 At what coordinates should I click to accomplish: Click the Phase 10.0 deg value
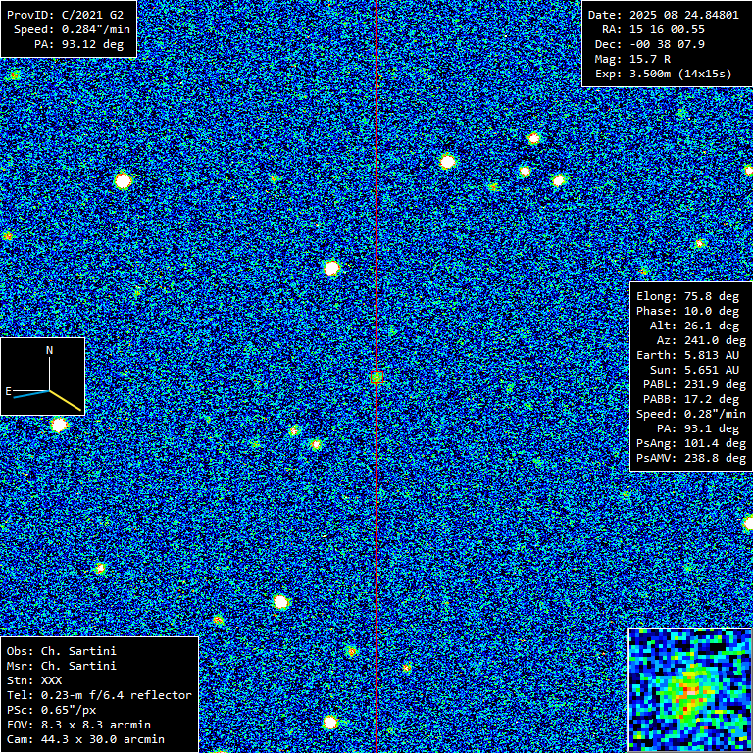(687, 311)
